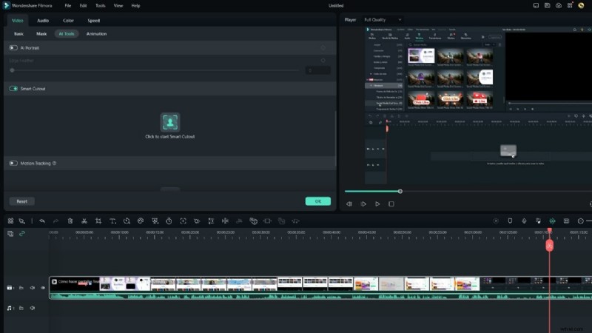
Task: Click the voiceover microphone icon
Action: pos(524,221)
